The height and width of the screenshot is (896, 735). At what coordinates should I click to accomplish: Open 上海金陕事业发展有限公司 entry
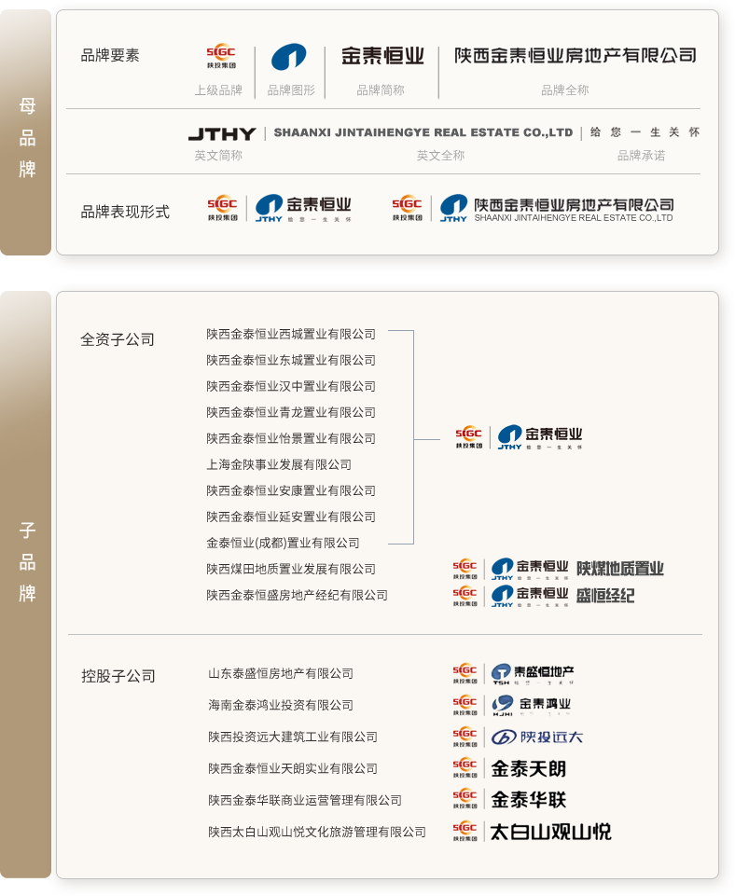279,464
